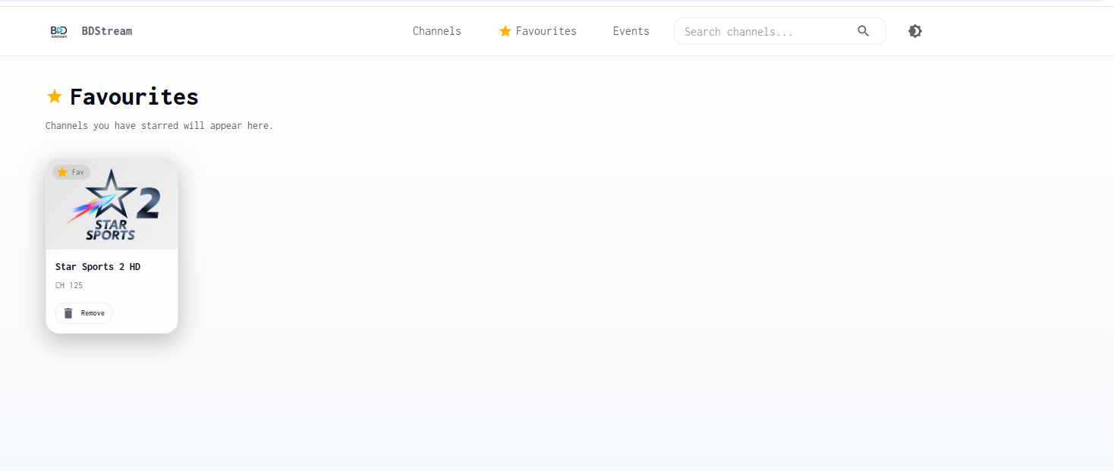Image resolution: width=1114 pixels, height=471 pixels.
Task: Click the Fav badge on Star Sports card
Action: [71, 172]
